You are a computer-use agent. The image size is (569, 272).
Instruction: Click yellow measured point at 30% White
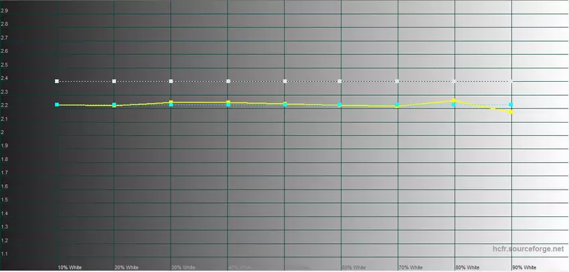pos(171,102)
